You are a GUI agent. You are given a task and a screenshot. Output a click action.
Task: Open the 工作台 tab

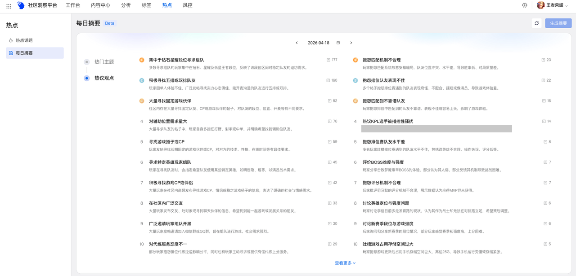(x=73, y=5)
